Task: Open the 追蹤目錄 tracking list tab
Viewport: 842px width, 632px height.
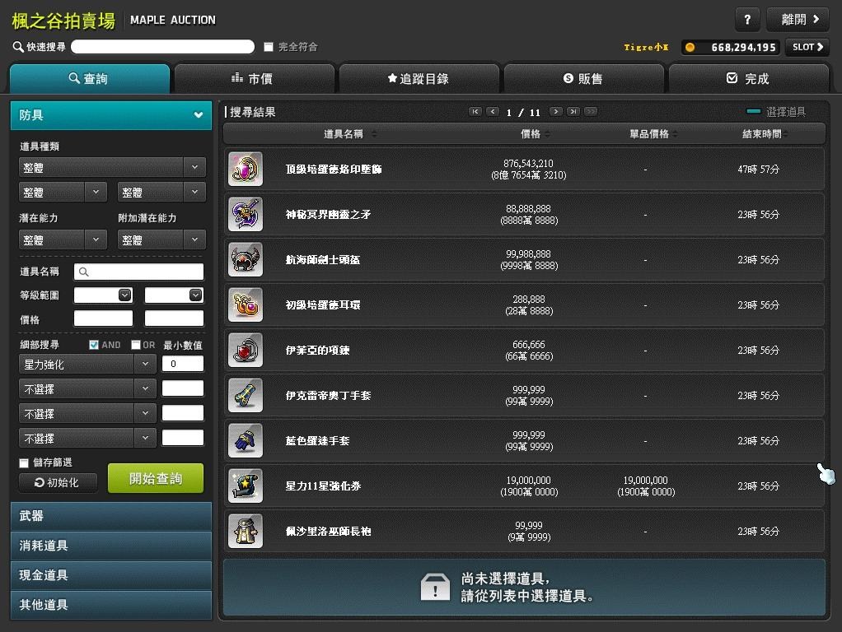Action: pyautogui.click(x=419, y=79)
